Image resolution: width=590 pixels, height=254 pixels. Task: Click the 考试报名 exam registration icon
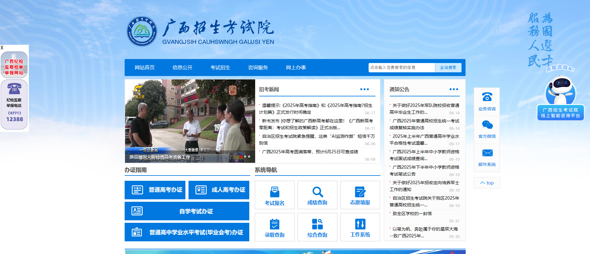click(x=274, y=192)
